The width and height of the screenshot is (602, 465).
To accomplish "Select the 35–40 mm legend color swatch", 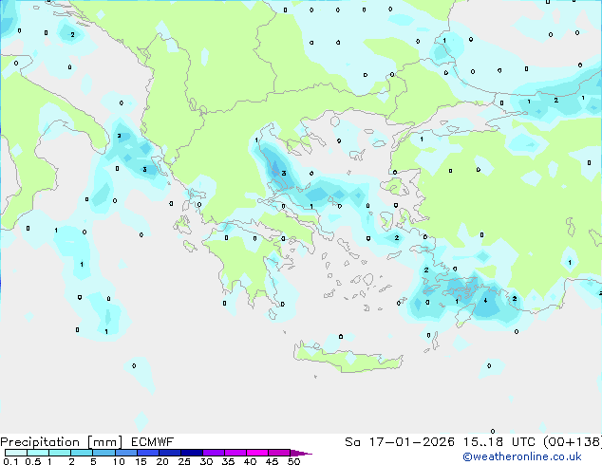I will pos(235,453).
